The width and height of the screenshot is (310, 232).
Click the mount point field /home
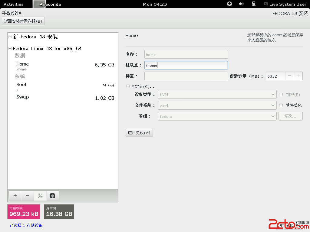186,65
